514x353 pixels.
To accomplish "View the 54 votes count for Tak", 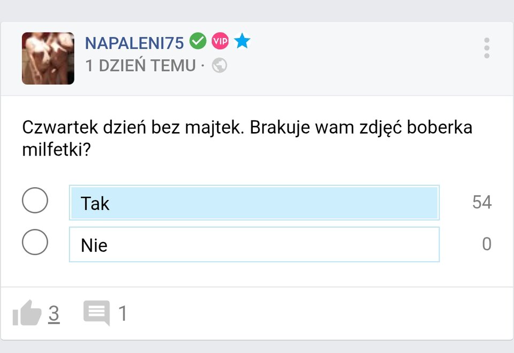I will tap(481, 202).
